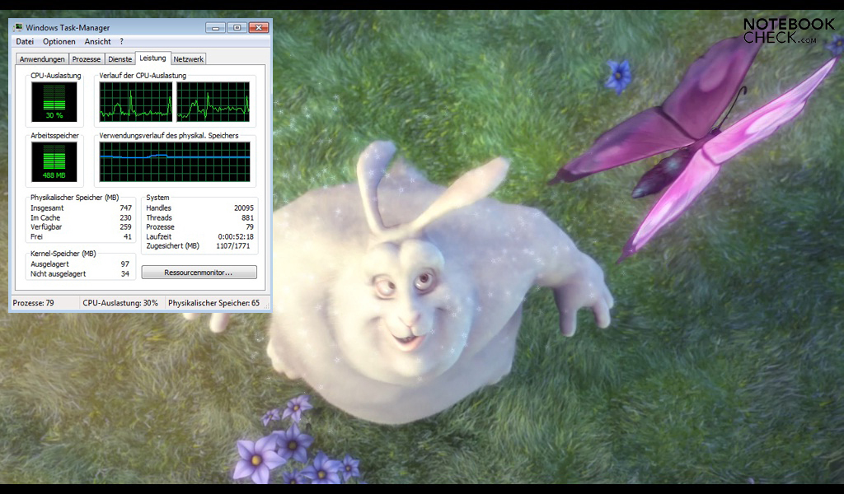Open the Ansicht menu
844x494 pixels.
(x=97, y=41)
